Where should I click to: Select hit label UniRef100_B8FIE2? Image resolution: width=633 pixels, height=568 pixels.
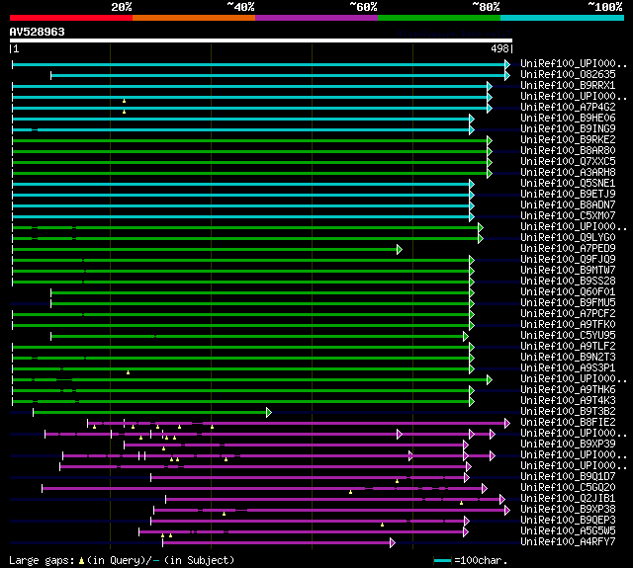click(x=568, y=423)
